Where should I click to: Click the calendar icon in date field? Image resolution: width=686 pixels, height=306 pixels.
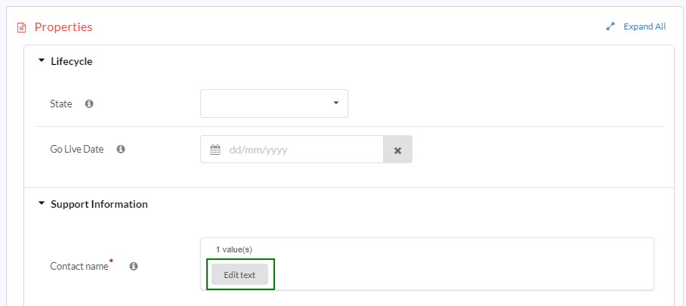215,150
